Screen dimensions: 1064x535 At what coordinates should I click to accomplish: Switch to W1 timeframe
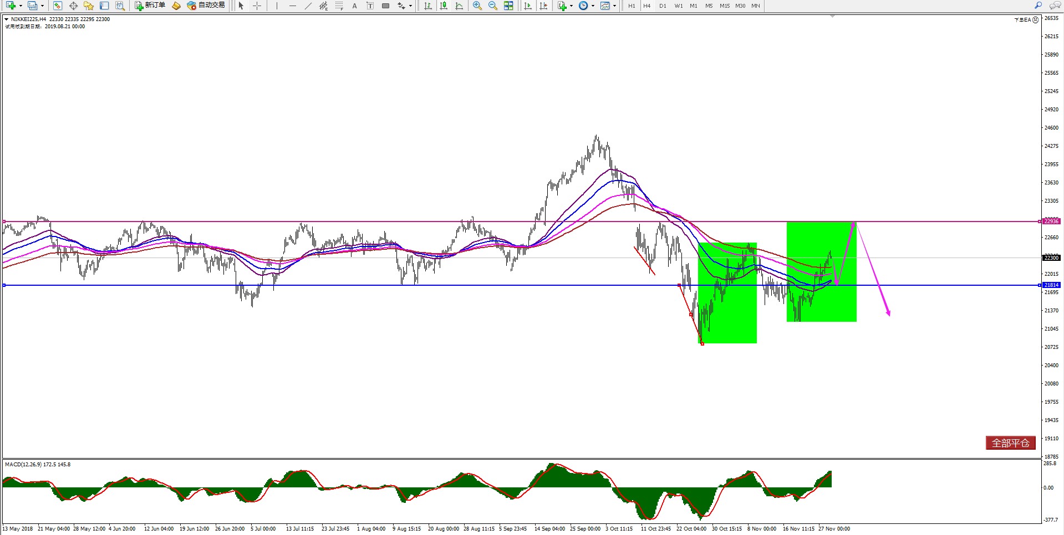coord(679,6)
